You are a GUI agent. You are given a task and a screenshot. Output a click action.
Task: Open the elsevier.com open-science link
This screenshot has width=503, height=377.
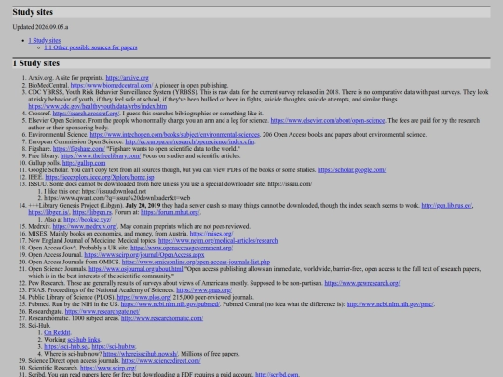tap(328, 120)
